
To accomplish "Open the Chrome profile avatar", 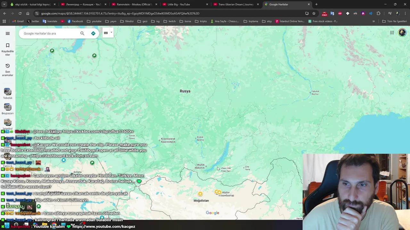I will (398, 13).
